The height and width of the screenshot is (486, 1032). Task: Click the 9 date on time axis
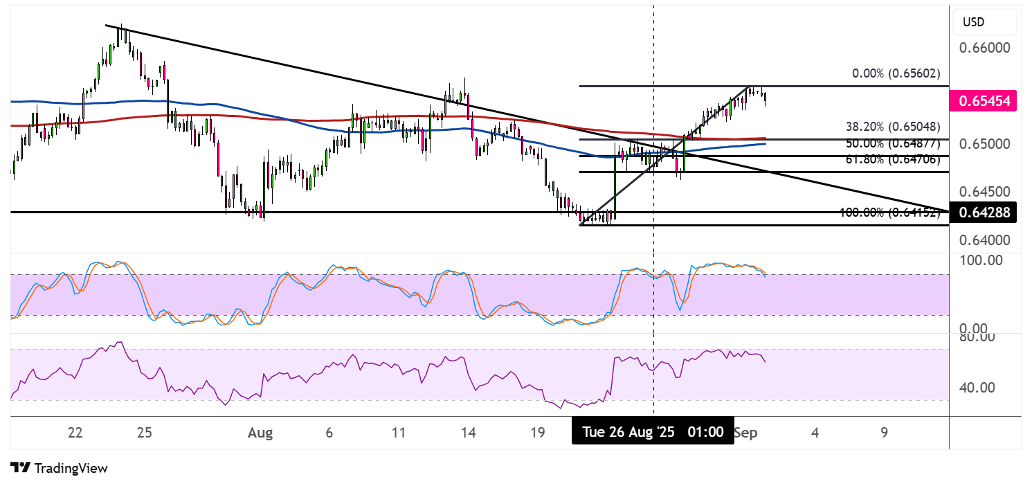885,433
